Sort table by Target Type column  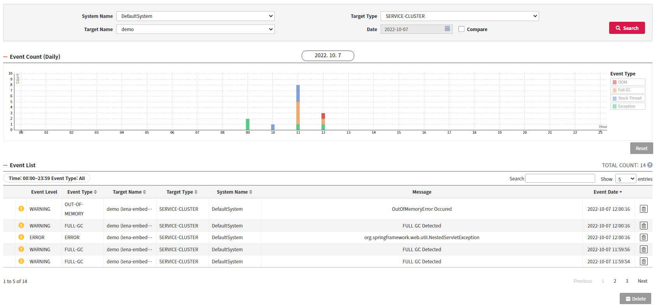click(182, 192)
